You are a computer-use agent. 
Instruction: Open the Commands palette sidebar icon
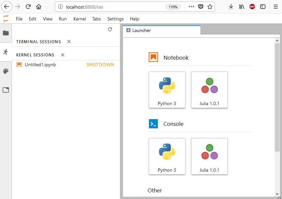pos(6,71)
